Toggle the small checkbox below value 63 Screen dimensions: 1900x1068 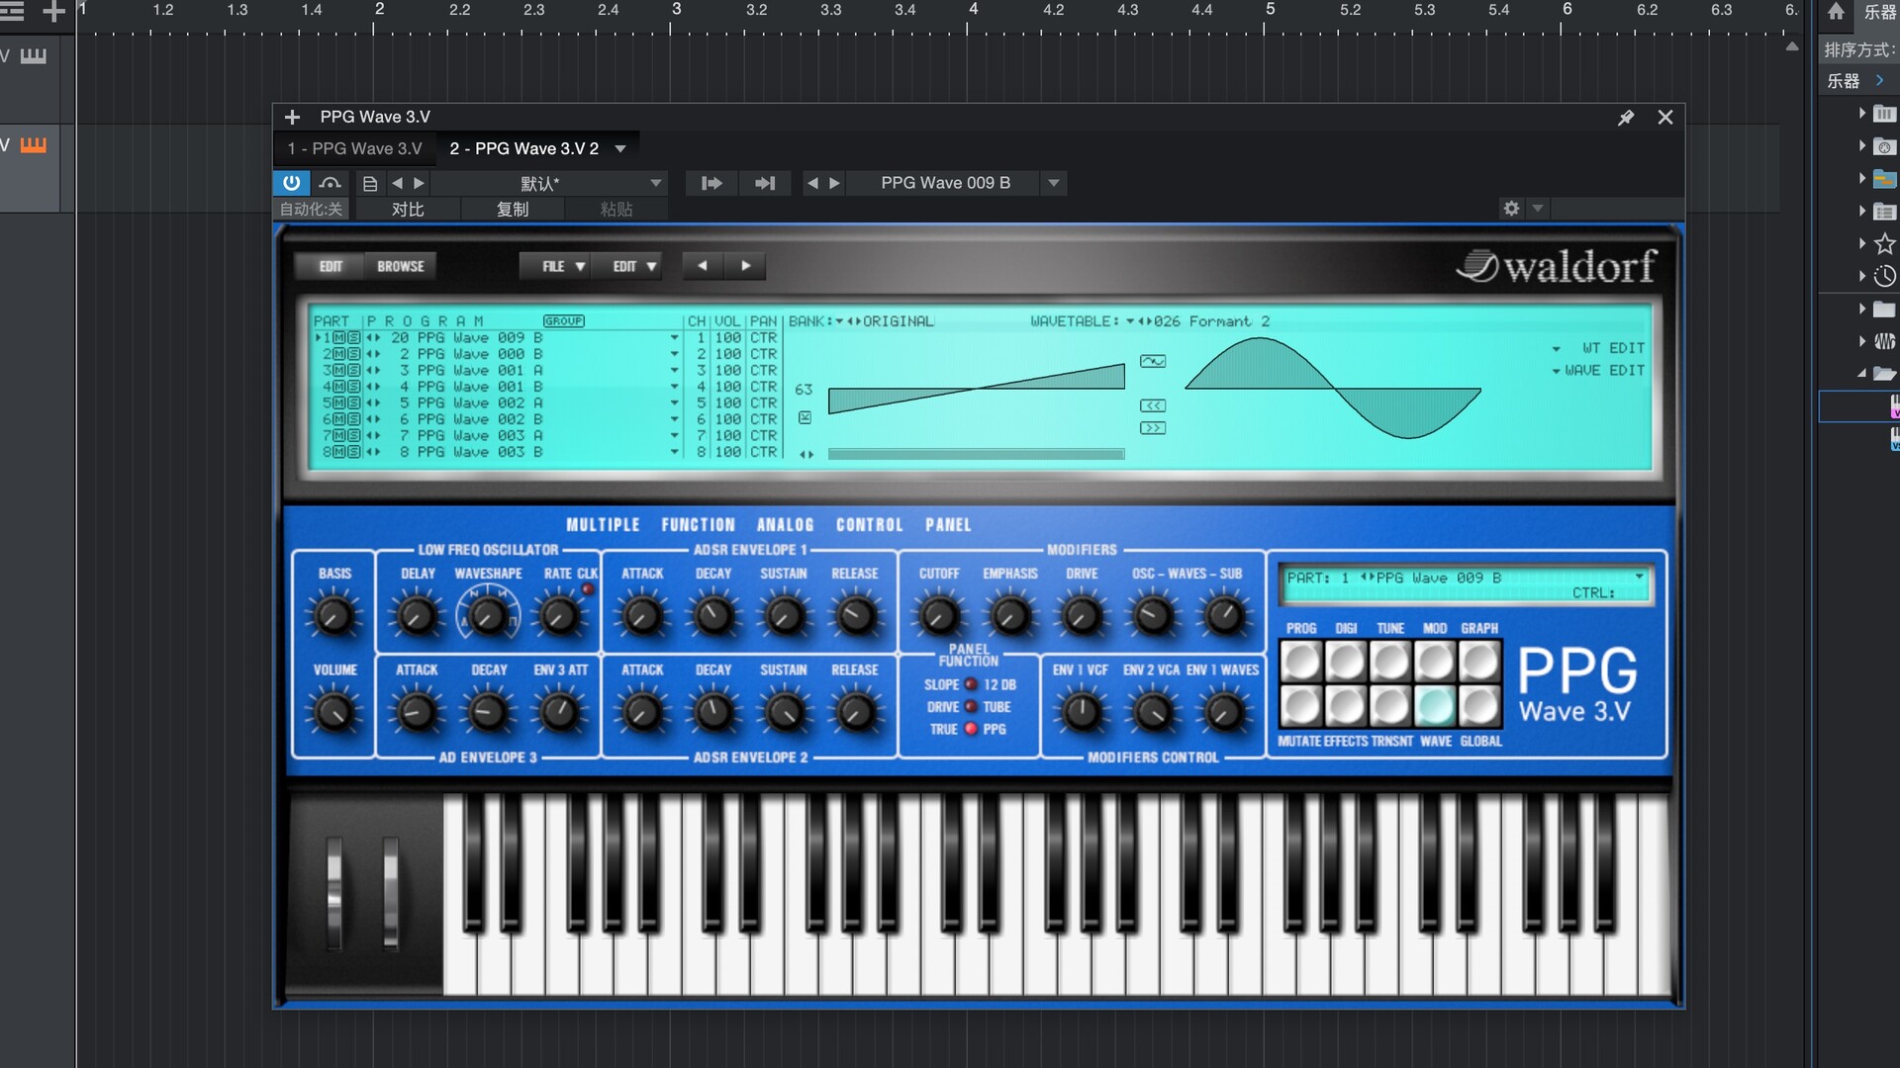(x=805, y=417)
